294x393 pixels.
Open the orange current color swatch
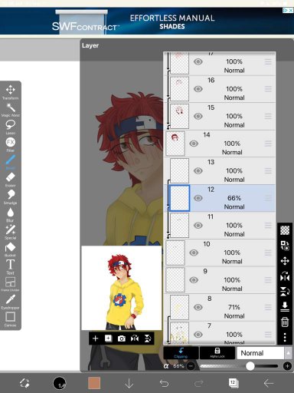pos(94,383)
